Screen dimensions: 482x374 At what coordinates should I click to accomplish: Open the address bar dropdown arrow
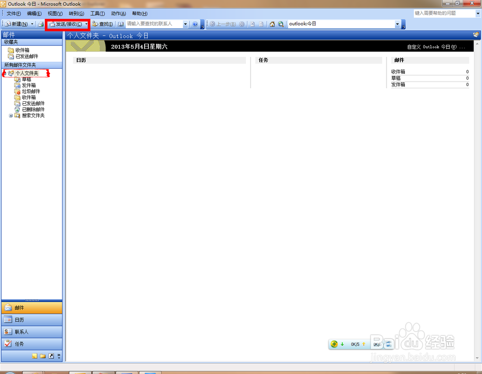pos(398,24)
